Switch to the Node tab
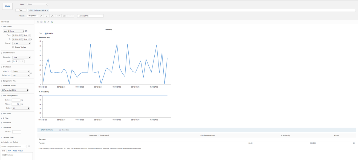Viewport: 358px width, 160px height. tap(15, 151)
